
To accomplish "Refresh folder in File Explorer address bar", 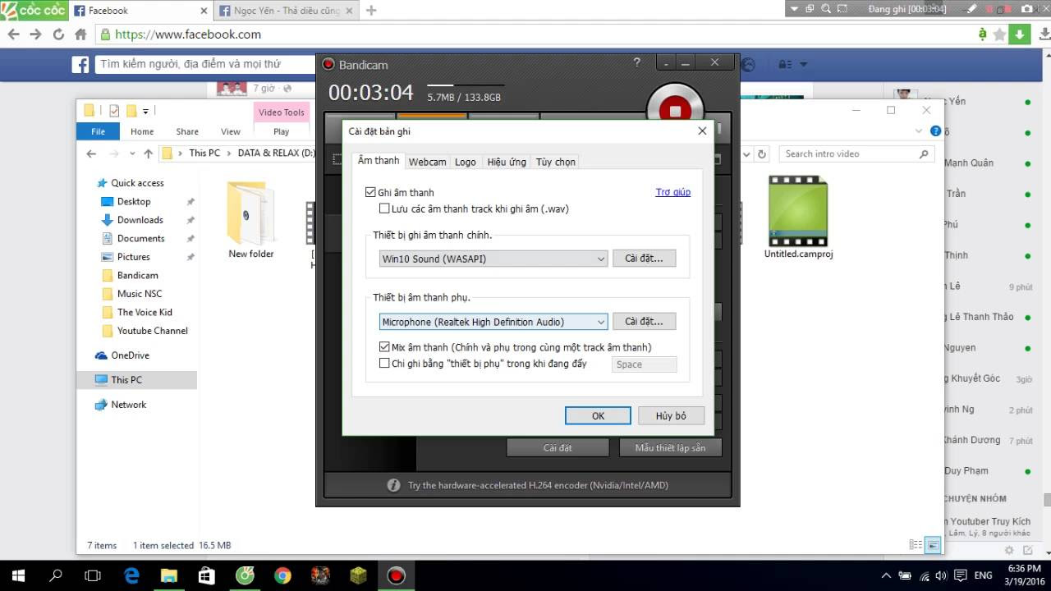I will (762, 153).
